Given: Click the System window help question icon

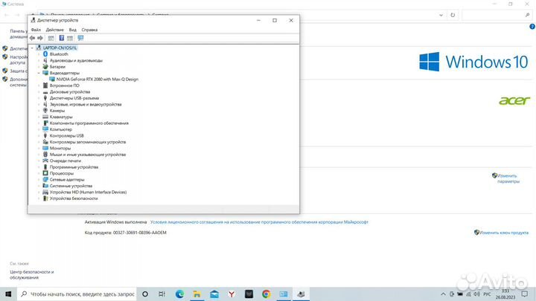Looking at the screenshot, I should point(532,27).
